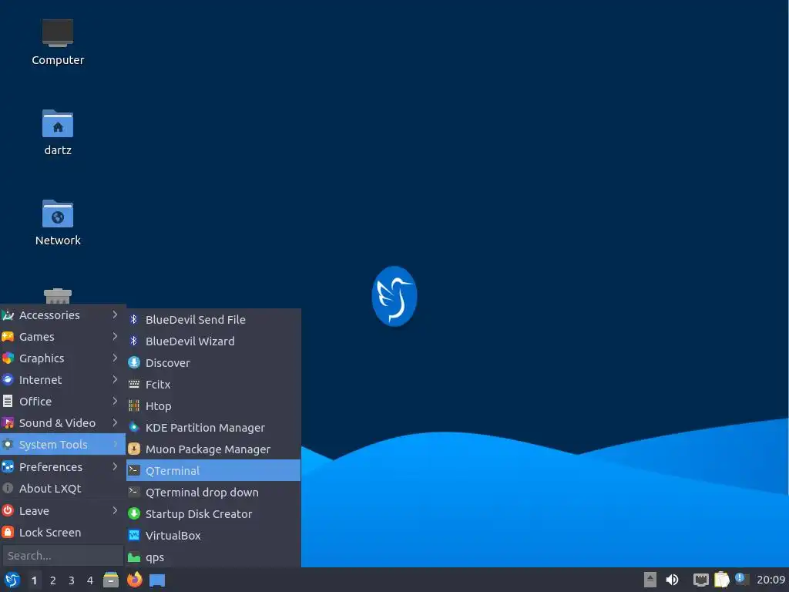Expand the Accessories submenu arrow
This screenshot has width=789, height=592.
pos(115,314)
